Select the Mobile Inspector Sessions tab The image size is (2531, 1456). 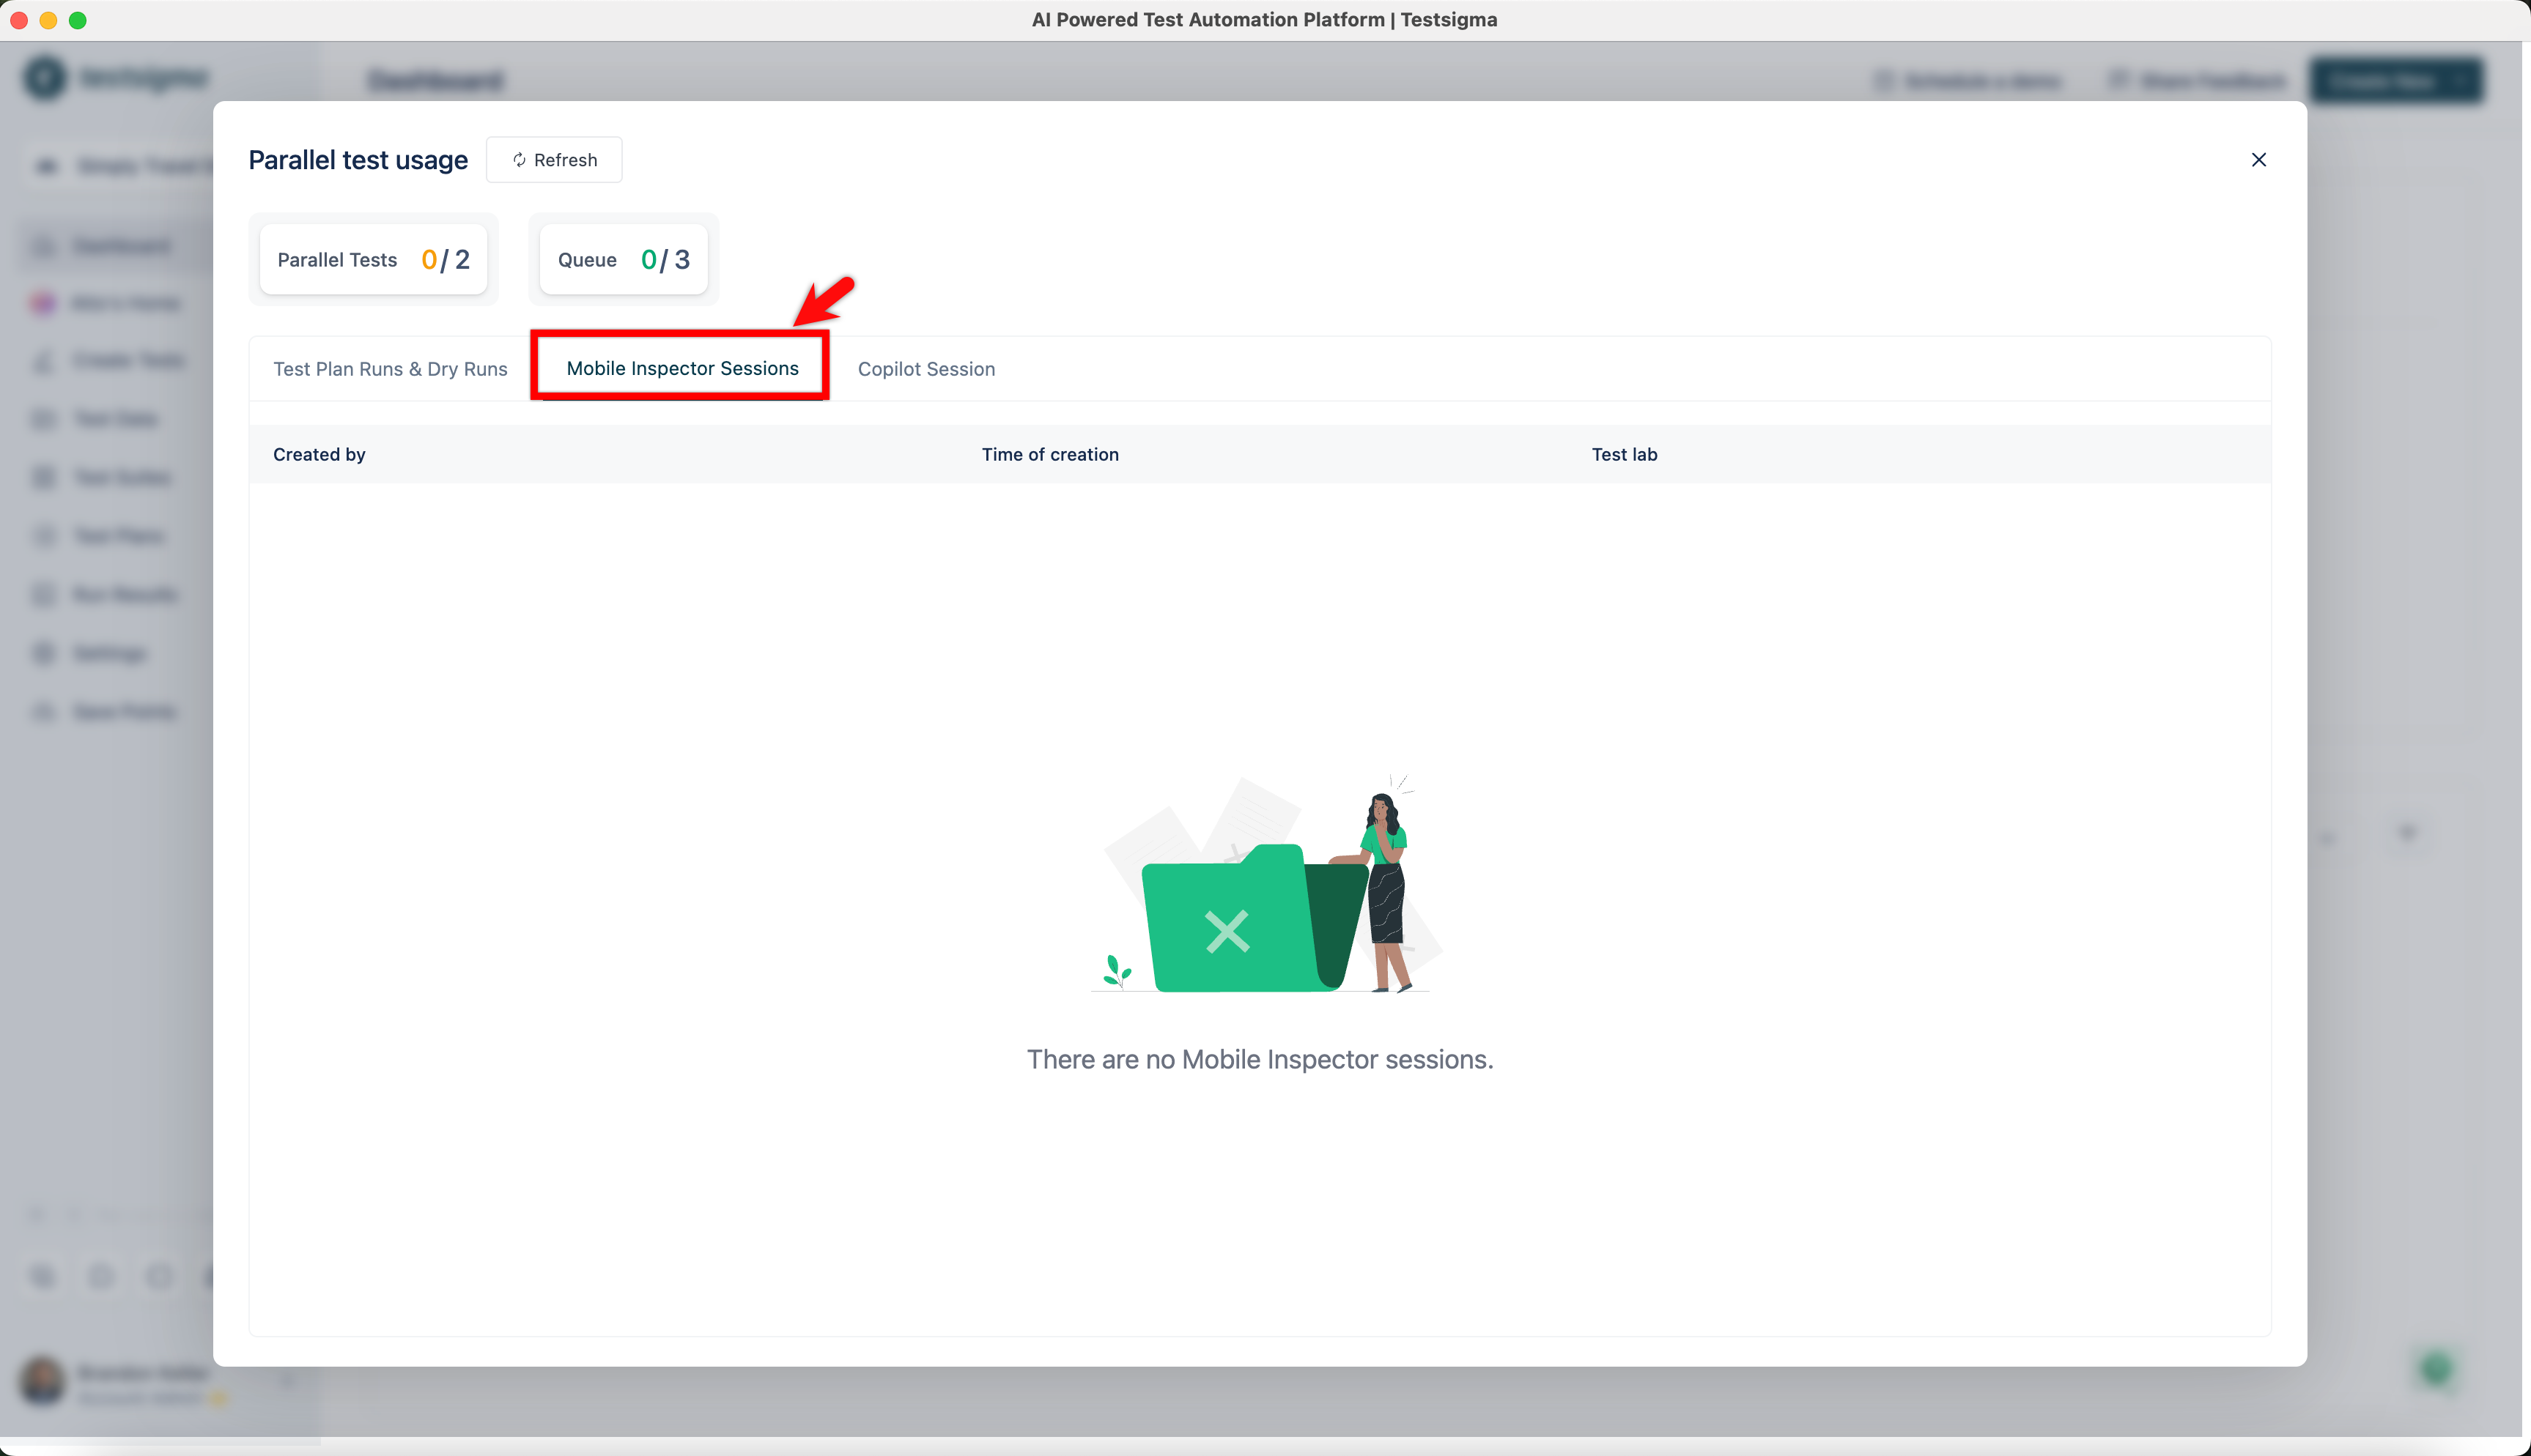click(681, 368)
